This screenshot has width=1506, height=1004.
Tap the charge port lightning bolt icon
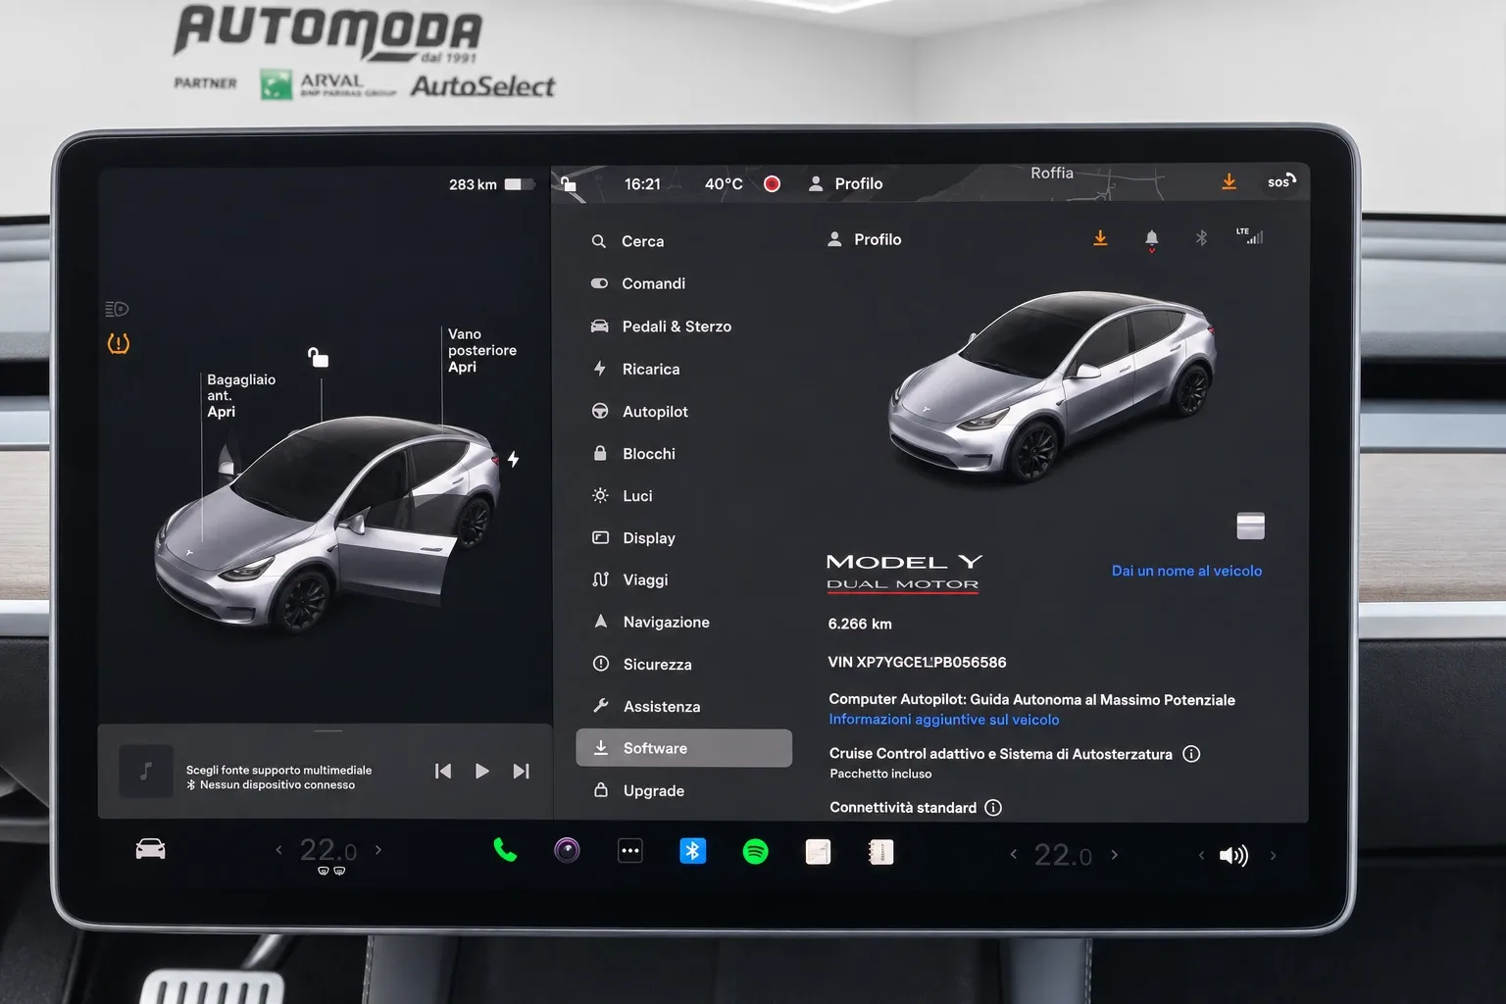513,459
